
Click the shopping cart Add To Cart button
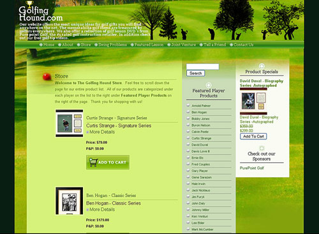point(108,162)
